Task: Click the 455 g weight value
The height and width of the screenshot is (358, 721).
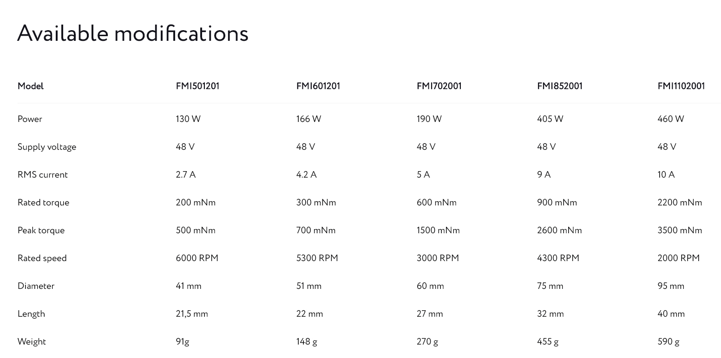Action: (x=548, y=342)
